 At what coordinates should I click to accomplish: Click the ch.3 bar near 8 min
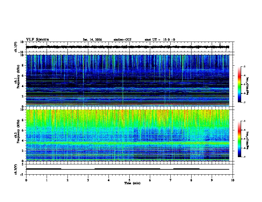(x=186, y=169)
